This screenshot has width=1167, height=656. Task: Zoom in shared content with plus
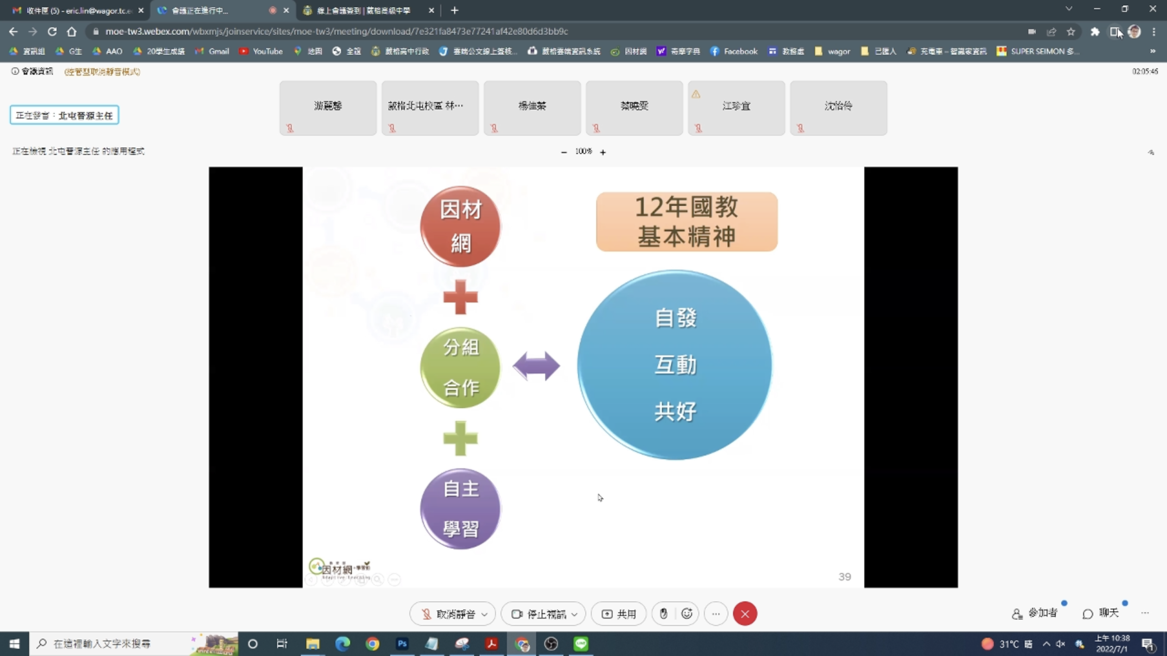[603, 152]
